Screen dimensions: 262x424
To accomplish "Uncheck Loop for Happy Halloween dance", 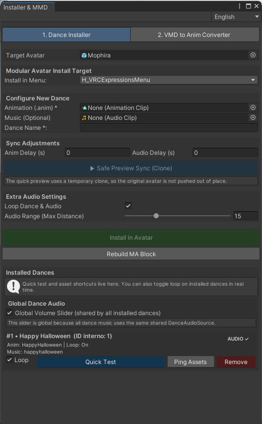I will click(9, 360).
